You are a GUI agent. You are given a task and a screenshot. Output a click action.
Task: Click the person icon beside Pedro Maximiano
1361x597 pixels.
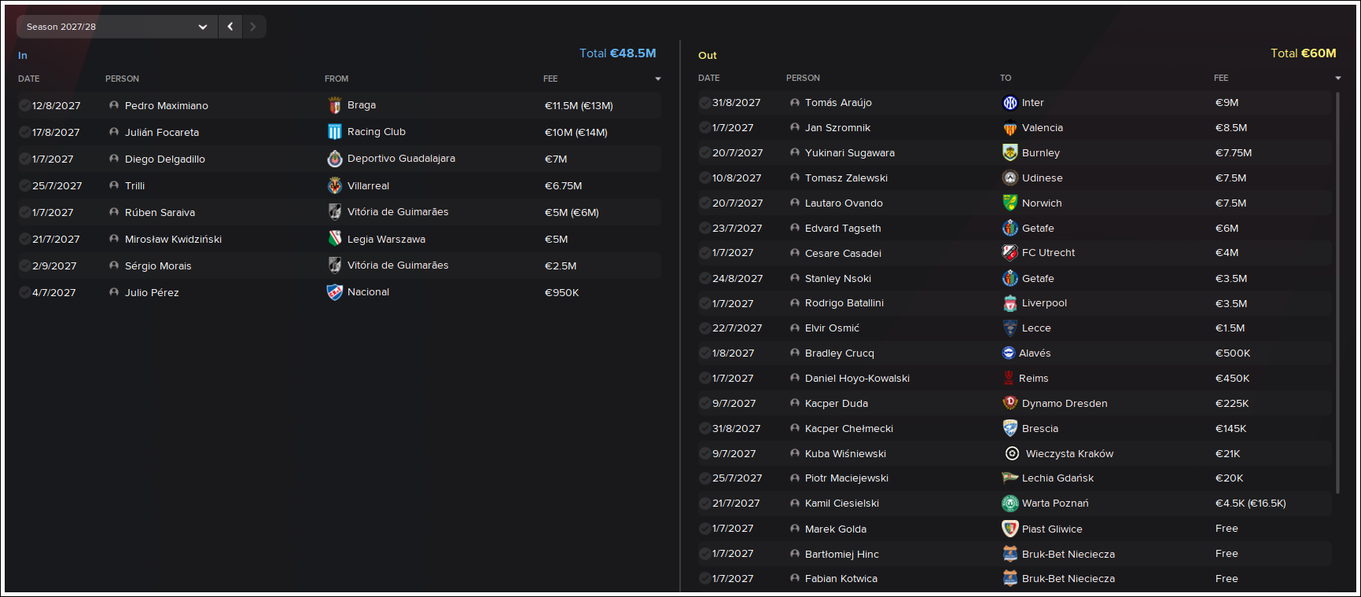click(x=114, y=105)
